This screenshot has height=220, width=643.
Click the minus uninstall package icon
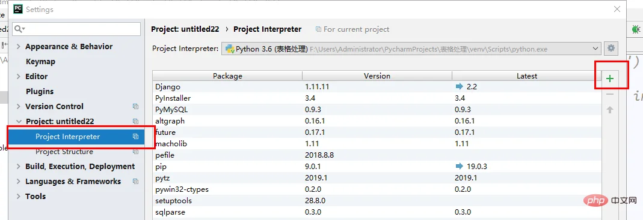pos(610,95)
